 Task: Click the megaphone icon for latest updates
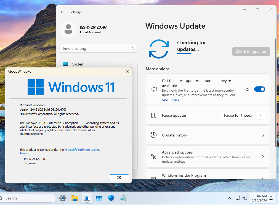154,89
